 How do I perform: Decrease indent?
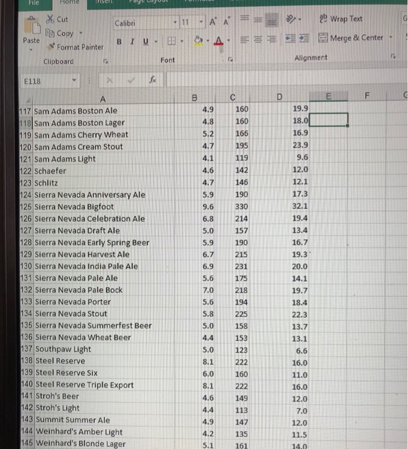[x=290, y=38]
